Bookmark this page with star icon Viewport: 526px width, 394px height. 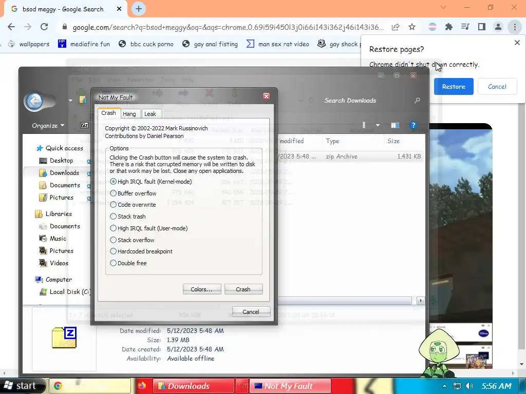pos(412,27)
